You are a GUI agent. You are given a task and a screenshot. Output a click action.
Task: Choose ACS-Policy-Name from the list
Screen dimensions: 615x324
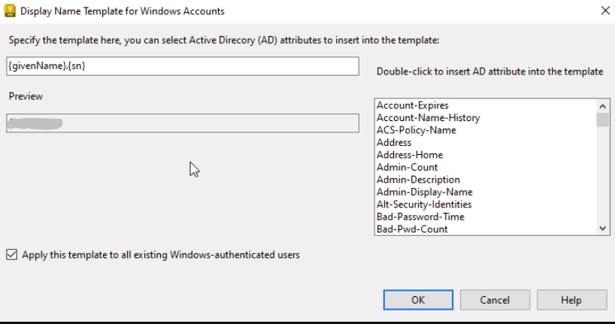[414, 130]
